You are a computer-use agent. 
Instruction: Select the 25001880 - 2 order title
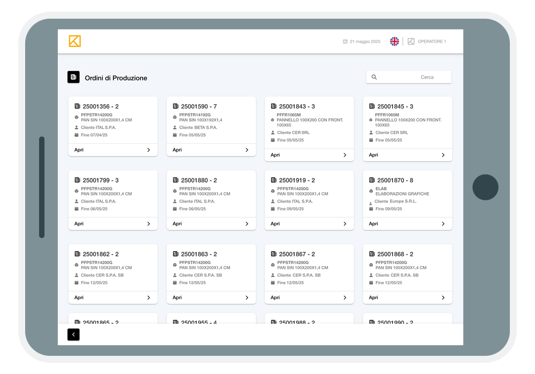(198, 181)
